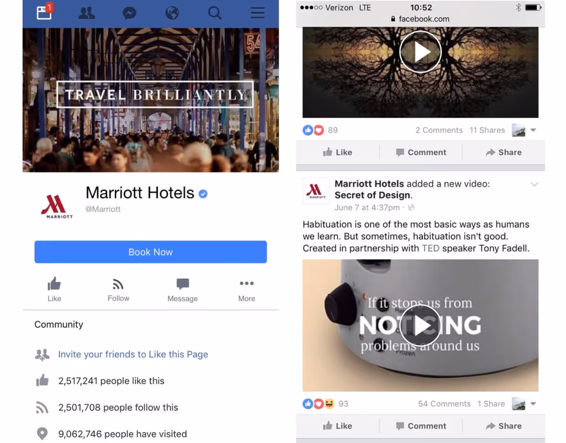Expand options chevron on Secret of Design post
The height and width of the screenshot is (443, 566).
[534, 184]
